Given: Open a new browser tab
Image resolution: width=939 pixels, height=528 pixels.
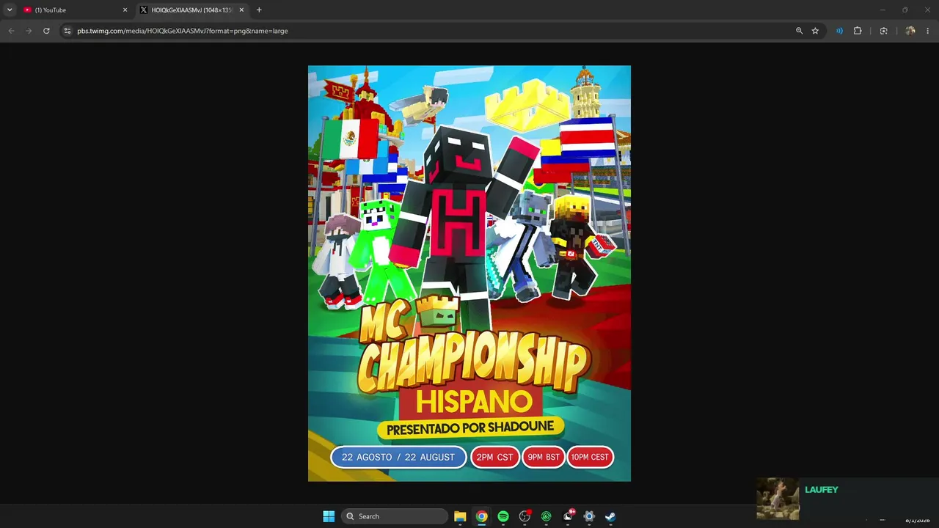Looking at the screenshot, I should tap(259, 10).
